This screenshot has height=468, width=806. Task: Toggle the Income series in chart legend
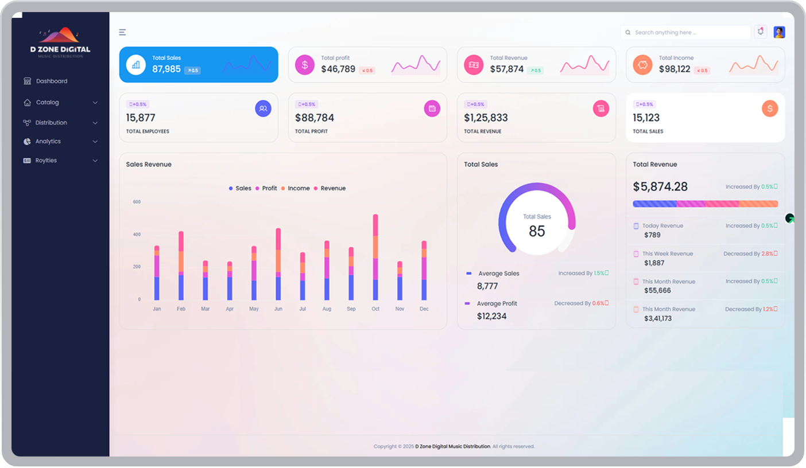295,188
